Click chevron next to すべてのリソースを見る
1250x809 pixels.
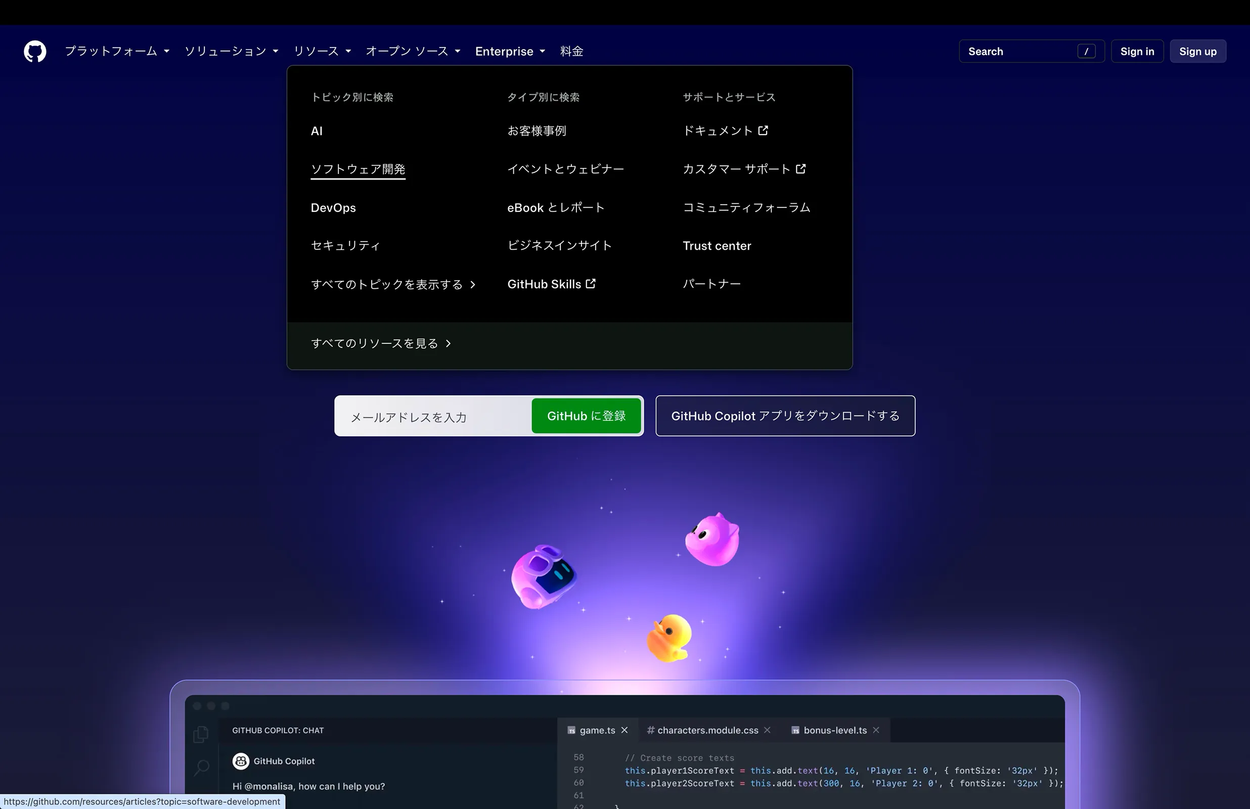pos(448,343)
